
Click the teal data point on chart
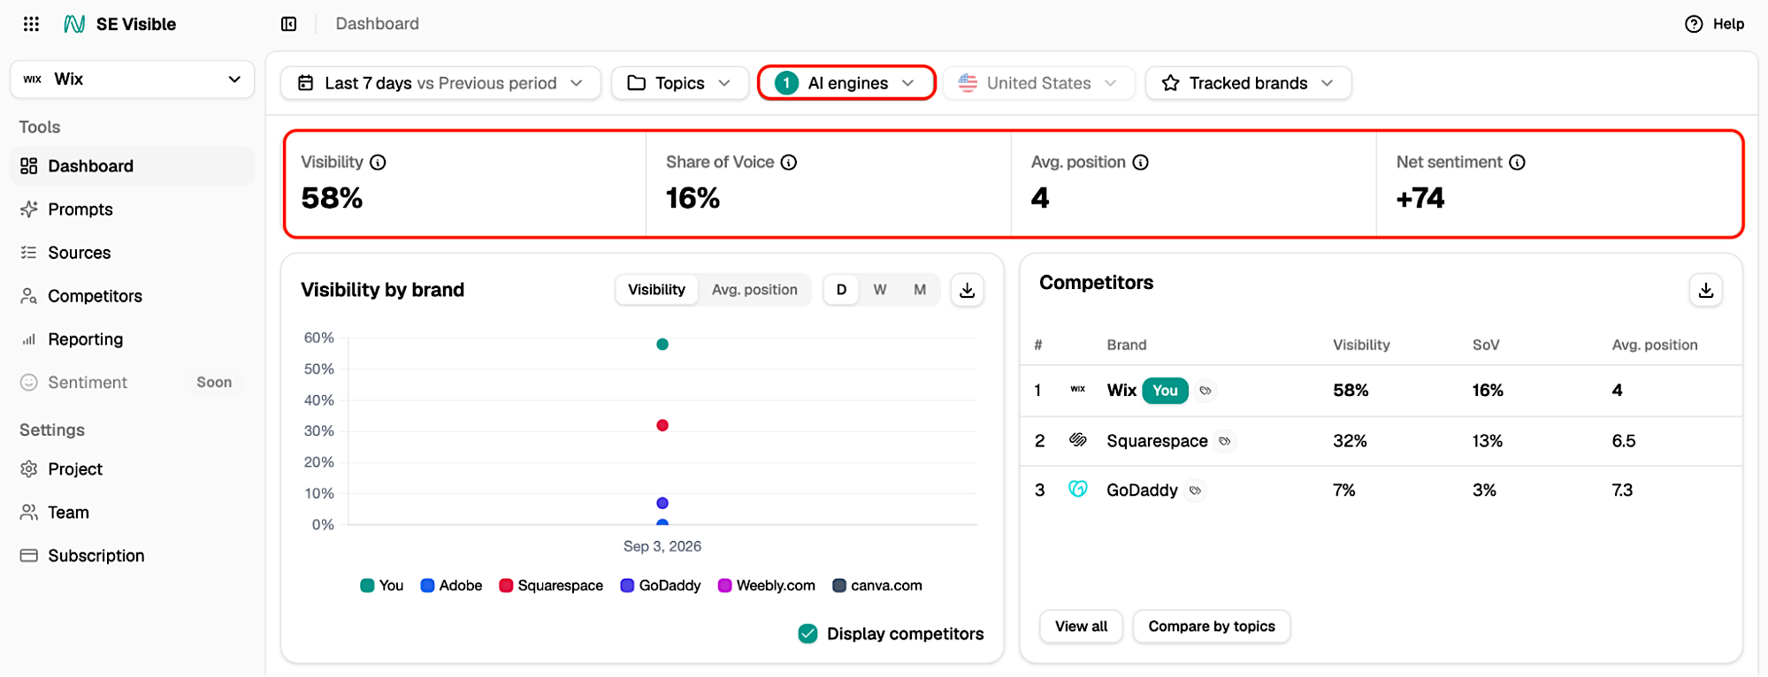pyautogui.click(x=662, y=345)
